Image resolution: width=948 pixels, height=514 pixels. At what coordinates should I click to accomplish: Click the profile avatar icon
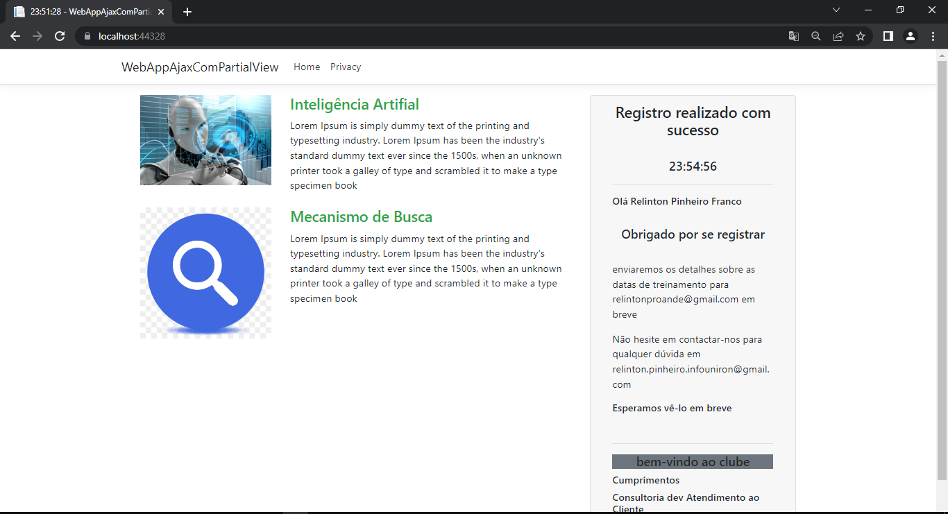pyautogui.click(x=910, y=35)
